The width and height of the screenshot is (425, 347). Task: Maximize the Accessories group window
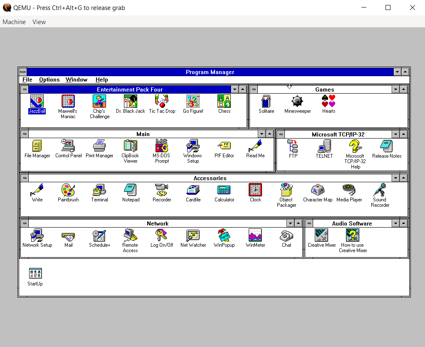pyautogui.click(x=404, y=178)
